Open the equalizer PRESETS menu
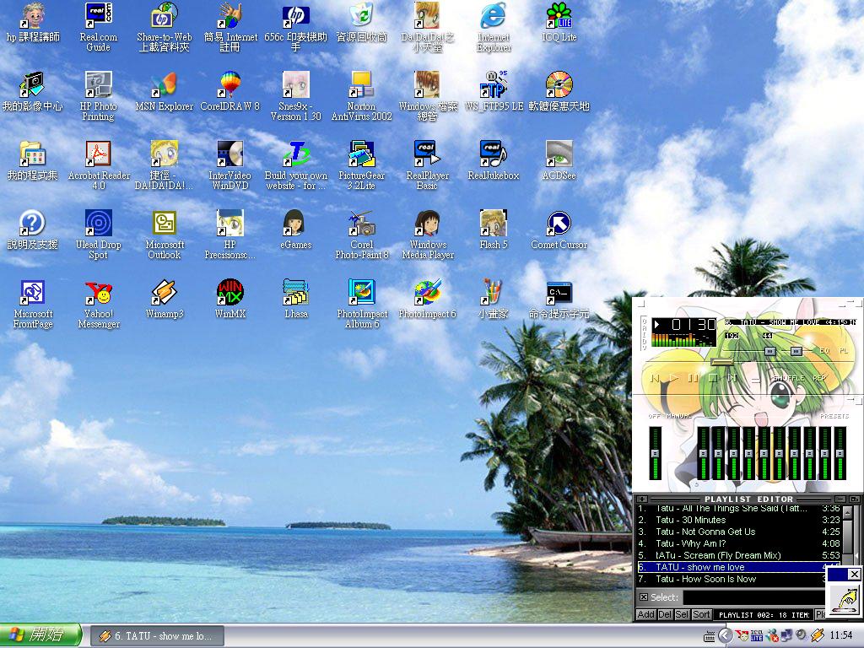 (x=834, y=416)
